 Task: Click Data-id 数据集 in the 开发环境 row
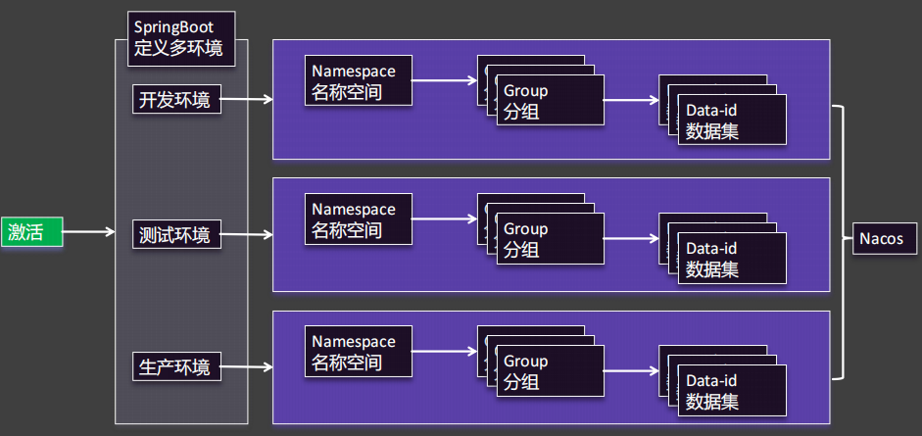(x=732, y=120)
